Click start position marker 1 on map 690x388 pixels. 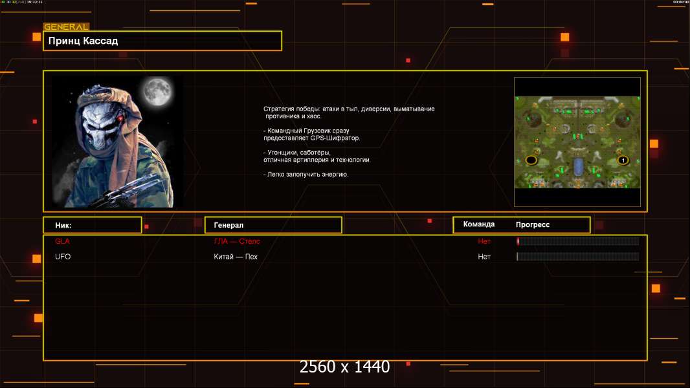pyautogui.click(x=623, y=160)
